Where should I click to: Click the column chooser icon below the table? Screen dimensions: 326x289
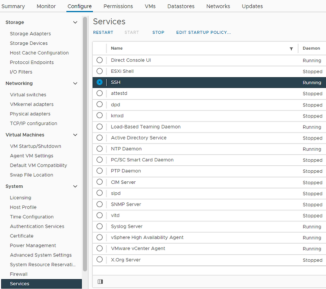(100, 282)
